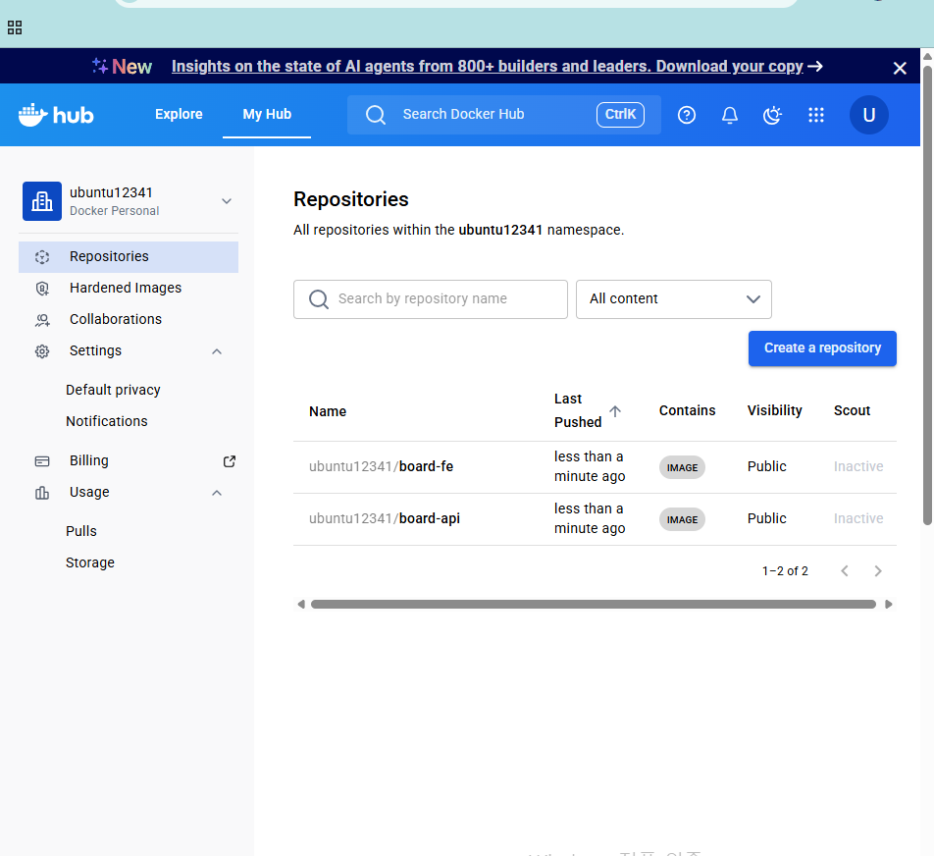Click the ubuntu12341 organization building icon
934x856 pixels.
pyautogui.click(x=41, y=201)
